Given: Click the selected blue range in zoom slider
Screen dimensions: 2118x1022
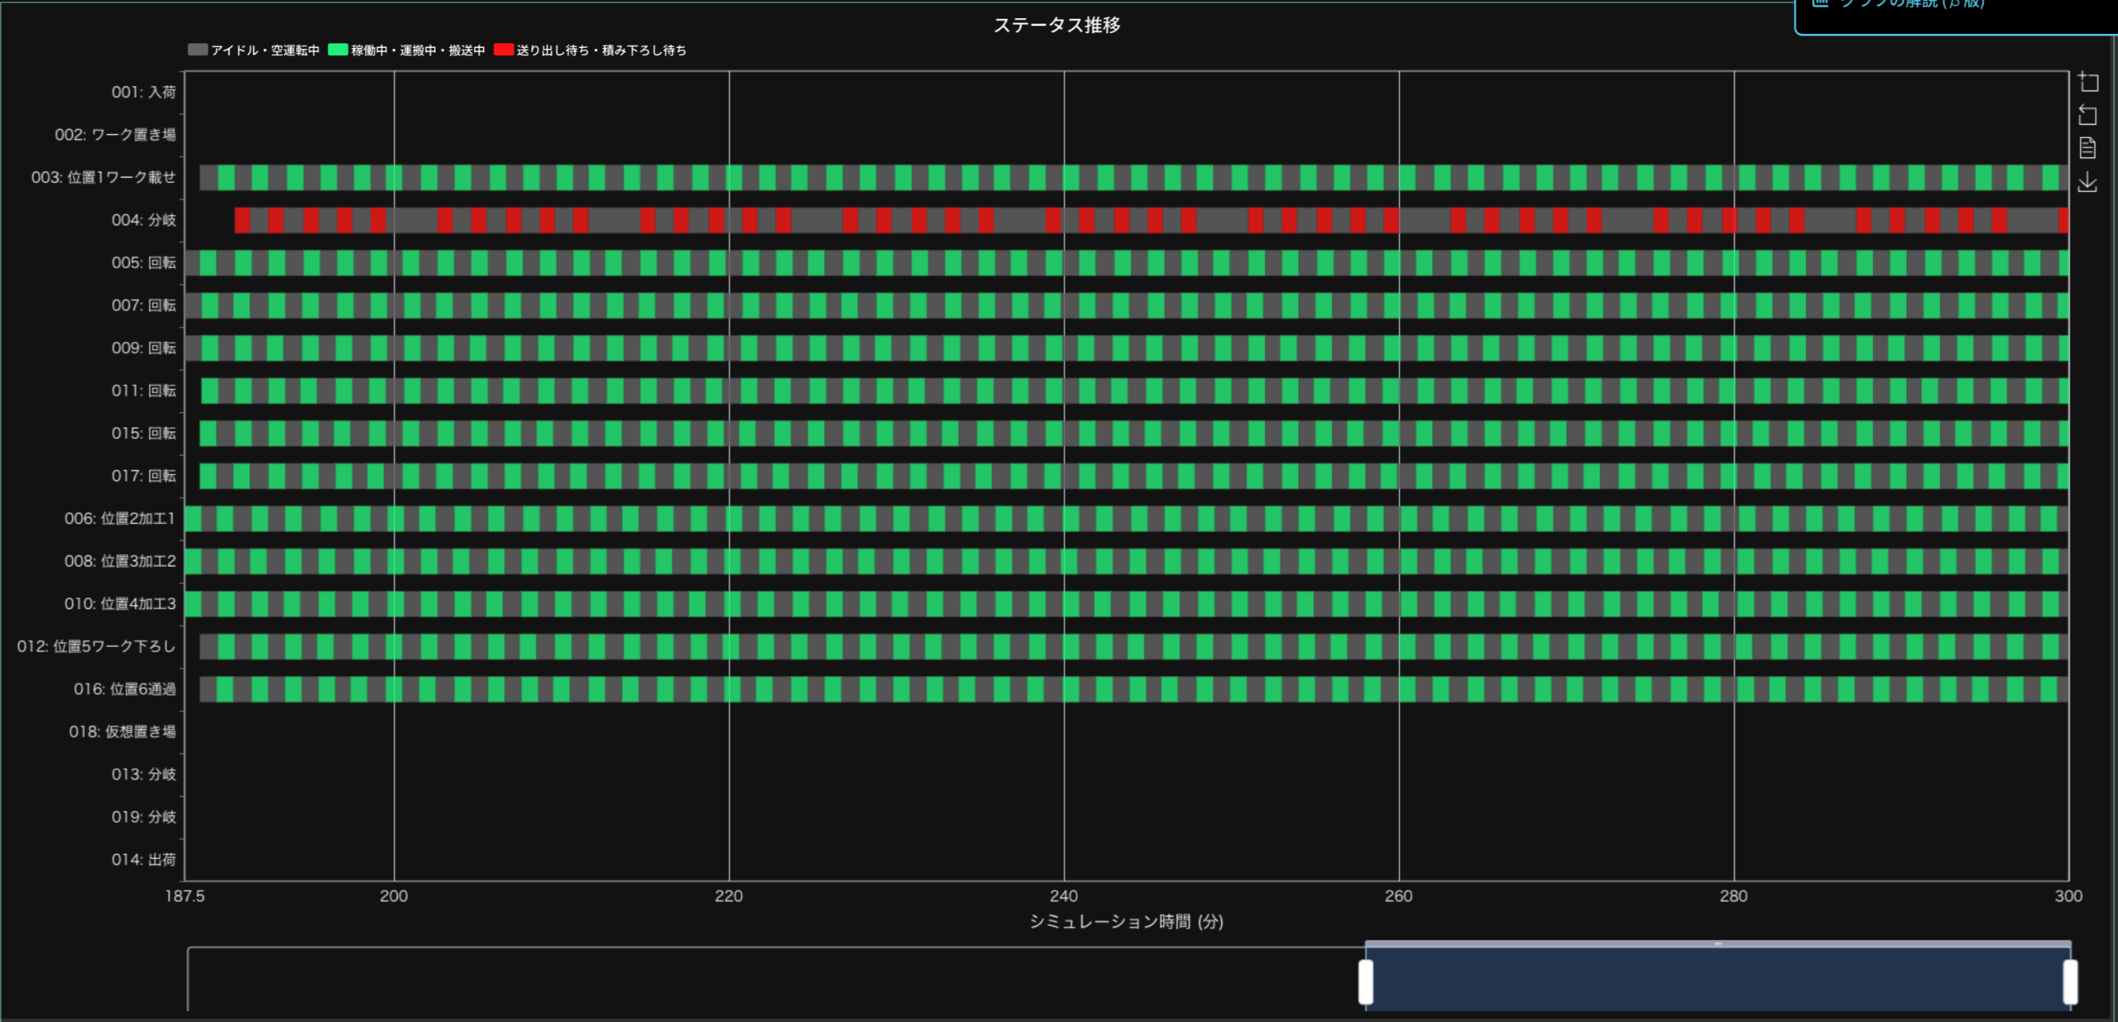Looking at the screenshot, I should click(1718, 981).
